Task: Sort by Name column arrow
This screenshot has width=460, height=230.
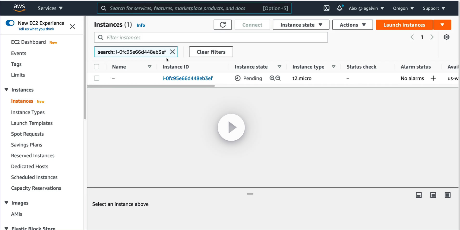Action: click(150, 67)
